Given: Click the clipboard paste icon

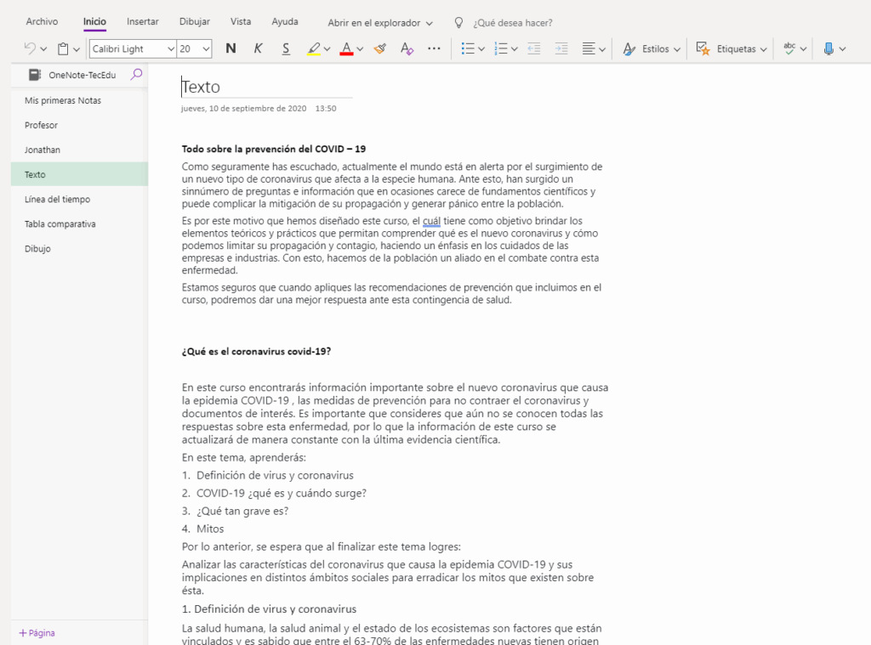Looking at the screenshot, I should (x=63, y=49).
